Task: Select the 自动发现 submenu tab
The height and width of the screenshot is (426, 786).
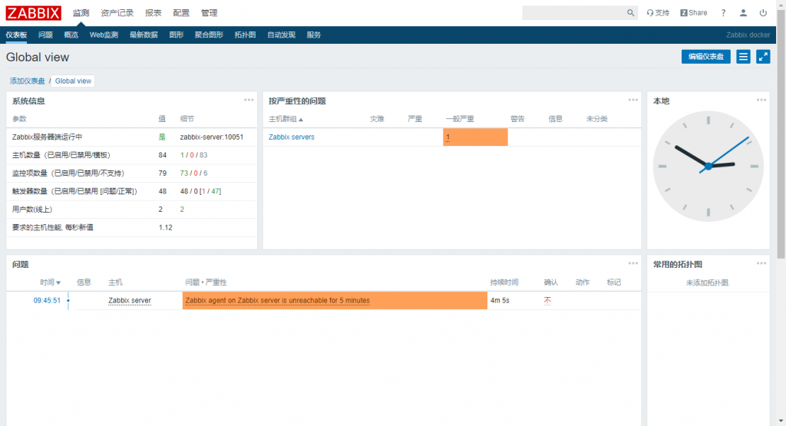Action: (x=281, y=35)
